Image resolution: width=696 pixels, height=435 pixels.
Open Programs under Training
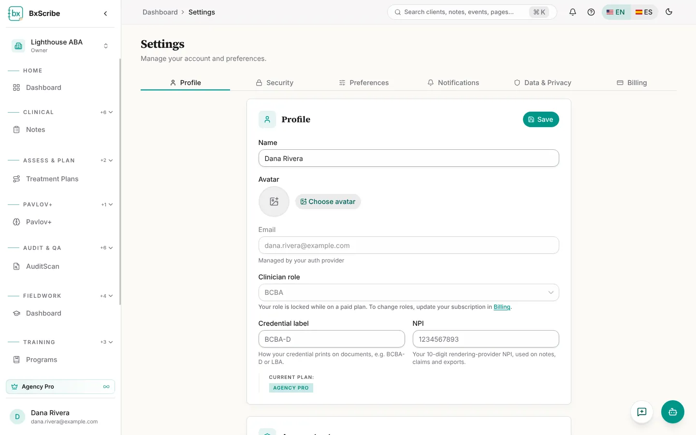(x=60, y=360)
